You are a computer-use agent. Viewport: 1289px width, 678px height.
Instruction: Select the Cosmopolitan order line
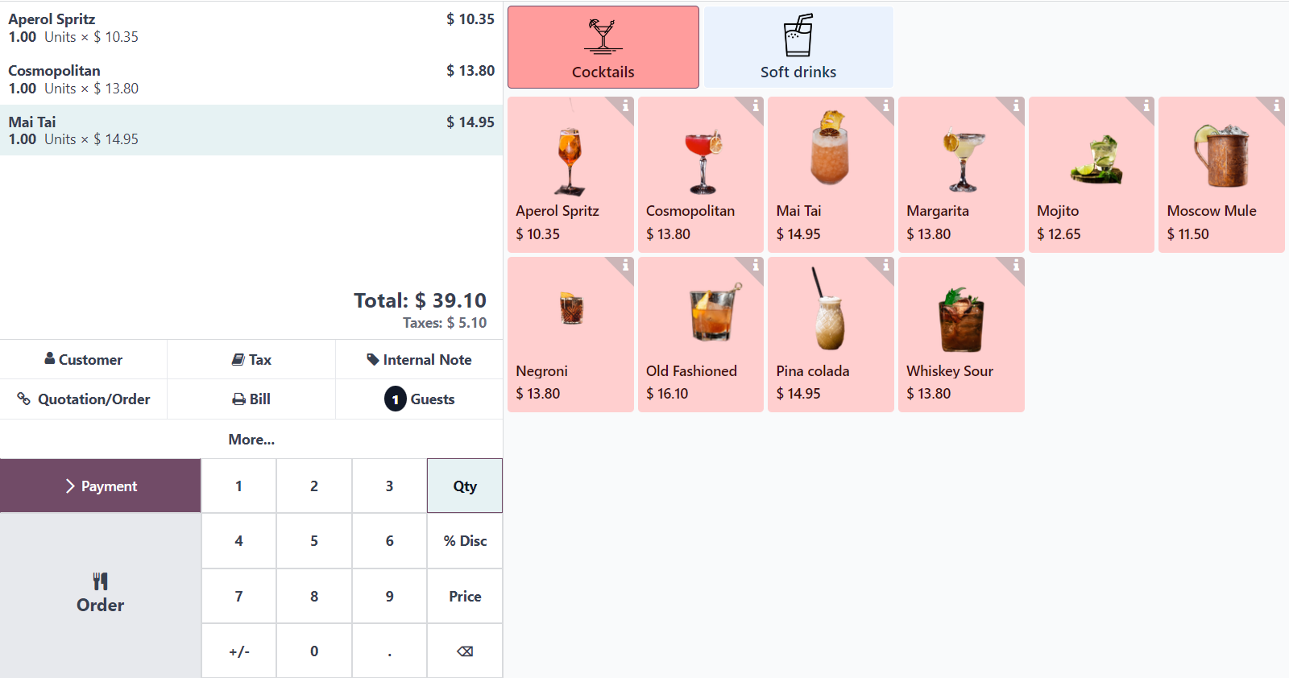[251, 79]
